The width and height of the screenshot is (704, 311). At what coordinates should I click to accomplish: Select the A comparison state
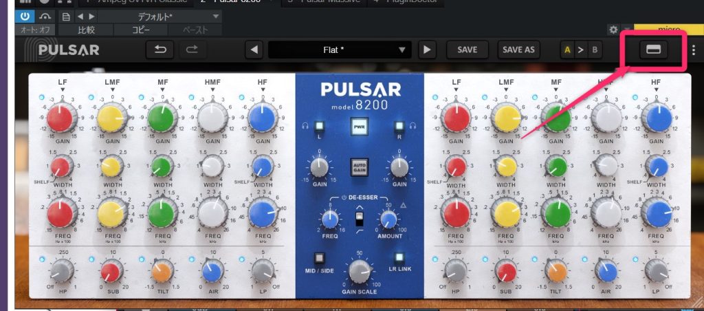tap(568, 50)
